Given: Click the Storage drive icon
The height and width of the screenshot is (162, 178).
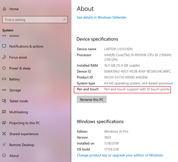Looking at the screenshot, I should (4, 90).
